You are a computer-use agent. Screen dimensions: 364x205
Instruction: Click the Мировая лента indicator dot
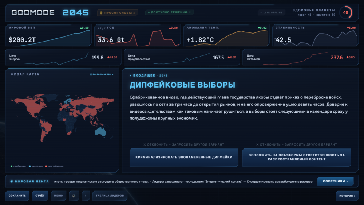[x=12, y=181]
